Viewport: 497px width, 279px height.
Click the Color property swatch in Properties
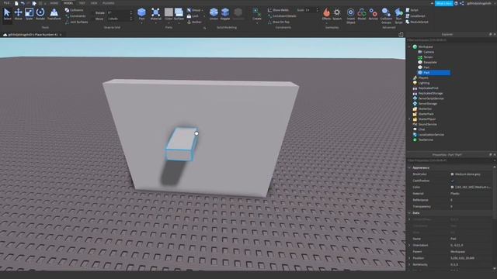452,188
